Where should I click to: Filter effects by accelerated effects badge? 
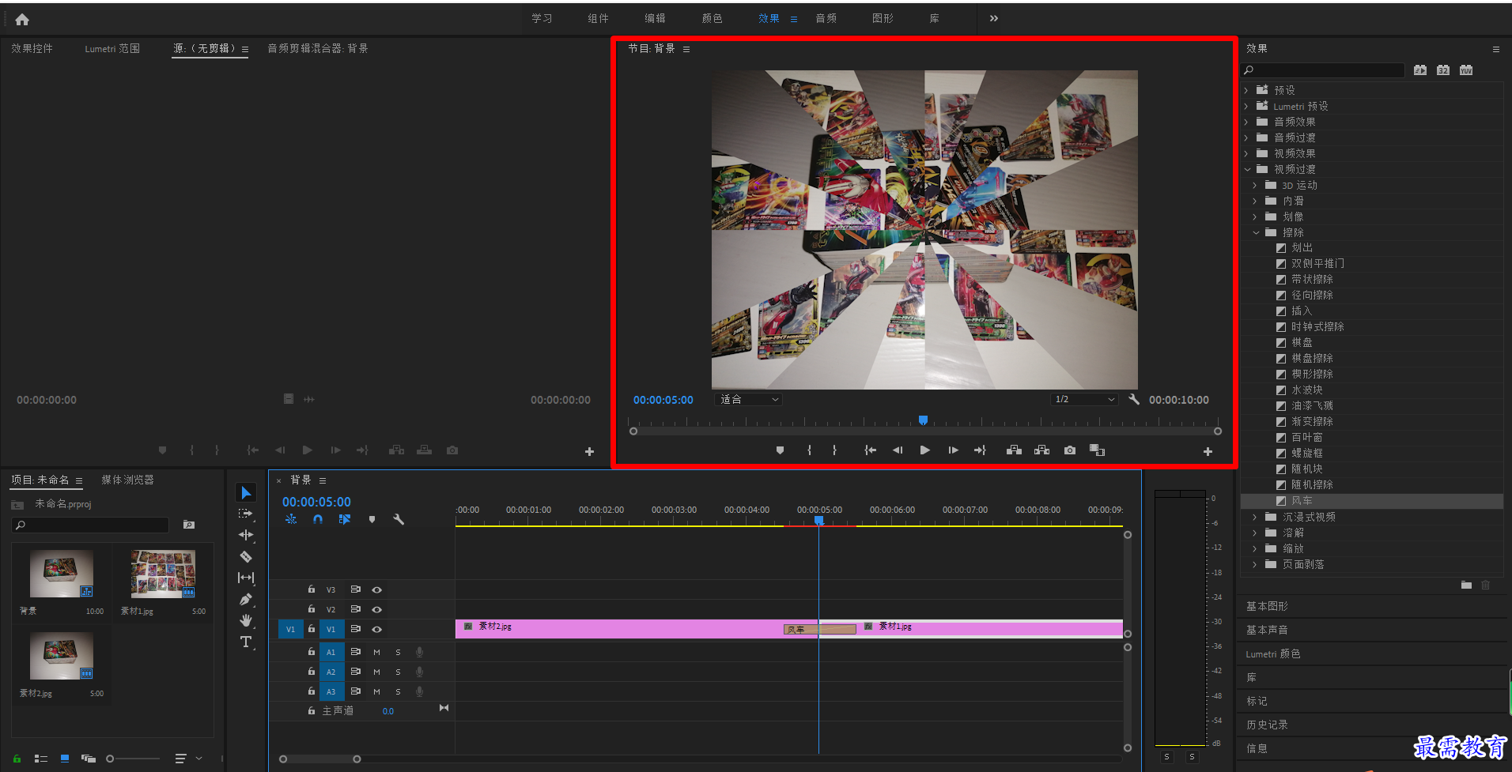[x=1420, y=70]
